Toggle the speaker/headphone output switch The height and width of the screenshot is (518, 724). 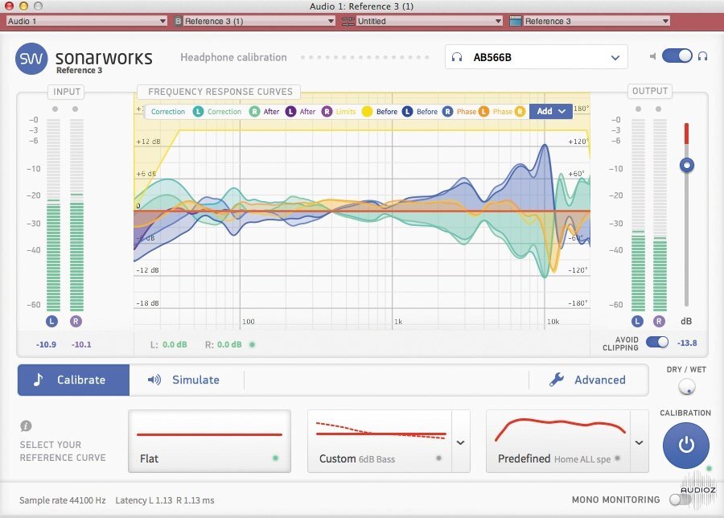click(x=677, y=55)
